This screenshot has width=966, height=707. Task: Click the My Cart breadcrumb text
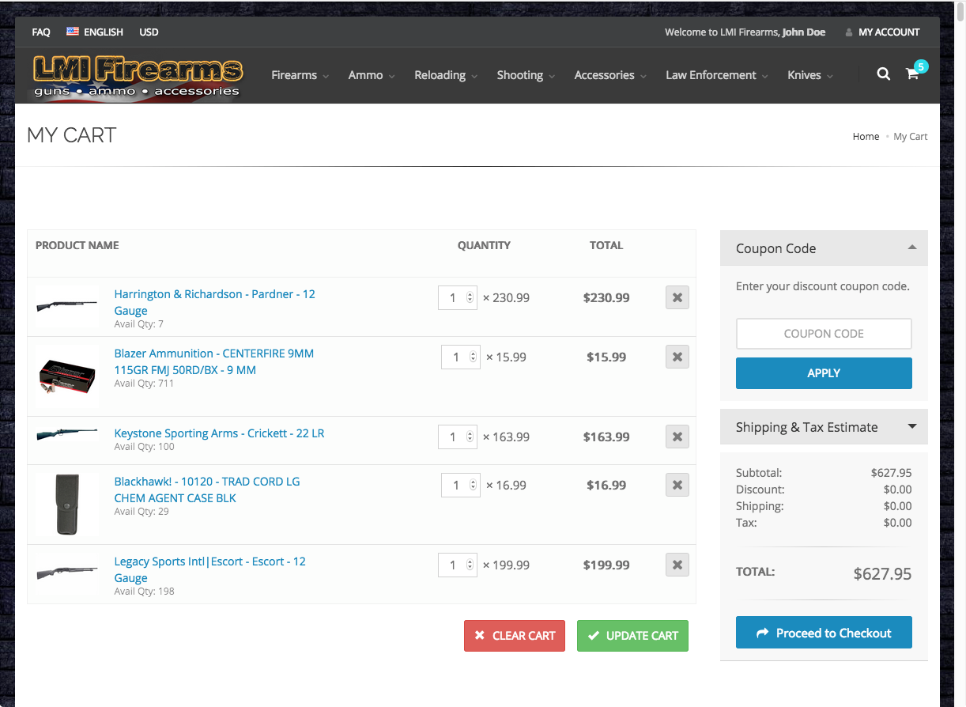point(911,136)
